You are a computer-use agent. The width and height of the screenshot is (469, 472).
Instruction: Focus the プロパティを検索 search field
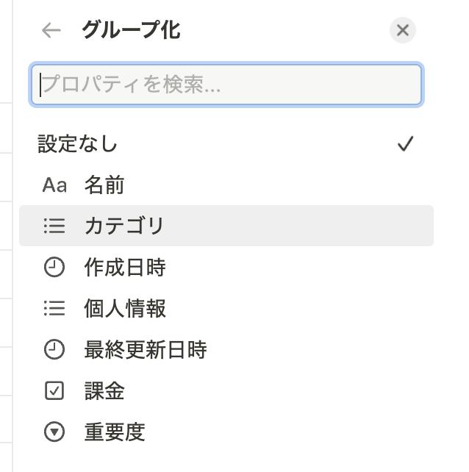coord(226,85)
